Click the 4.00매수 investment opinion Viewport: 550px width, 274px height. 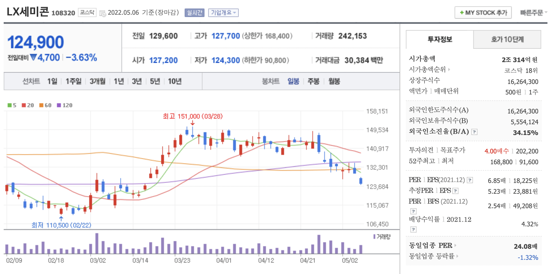click(x=497, y=151)
